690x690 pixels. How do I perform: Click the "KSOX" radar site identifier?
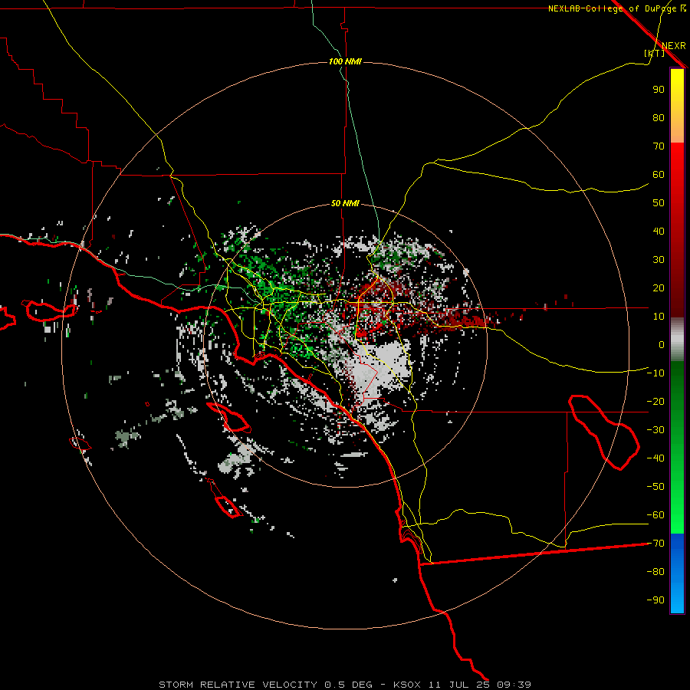click(407, 685)
